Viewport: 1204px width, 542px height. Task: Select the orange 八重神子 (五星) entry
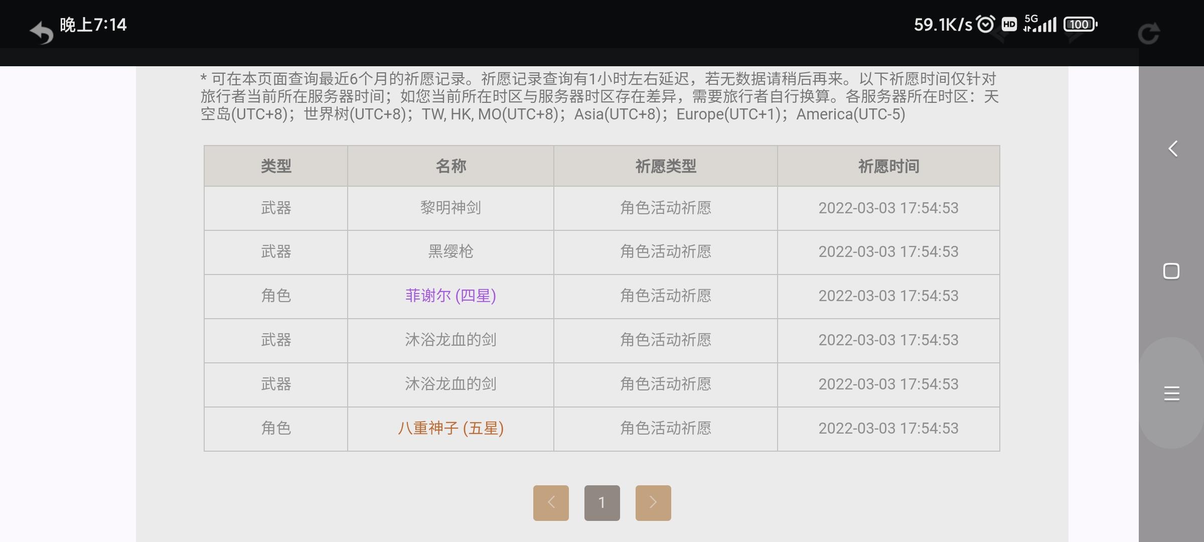[450, 428]
